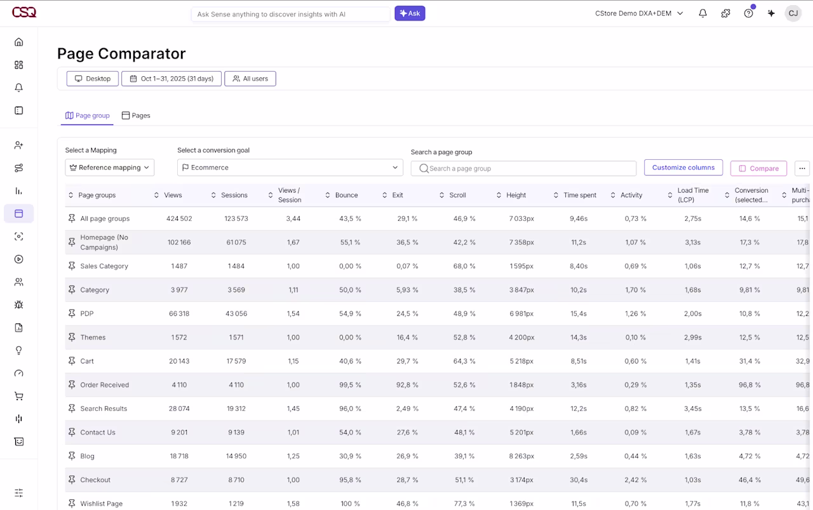Open CStore Demo DXA+DEM project dropdown

(x=639, y=13)
